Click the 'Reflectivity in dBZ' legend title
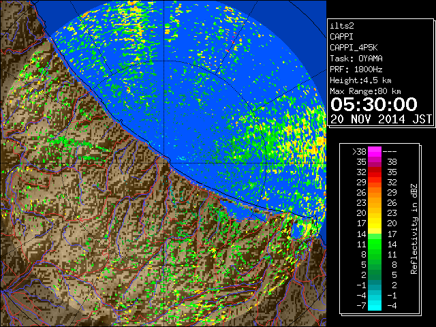436x327 pixels. (414, 229)
